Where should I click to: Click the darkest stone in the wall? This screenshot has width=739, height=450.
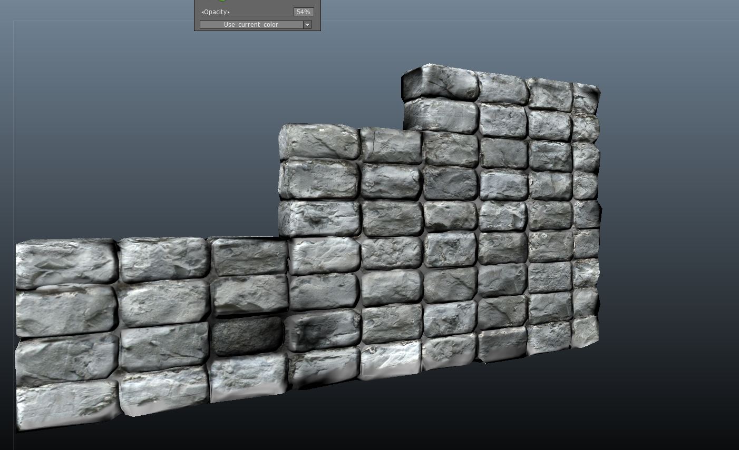click(x=248, y=335)
